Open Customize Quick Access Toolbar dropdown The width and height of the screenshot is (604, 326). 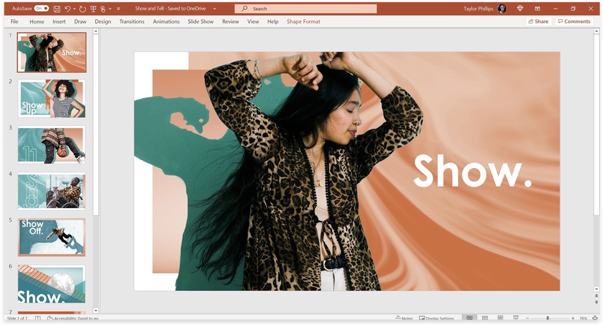point(119,9)
